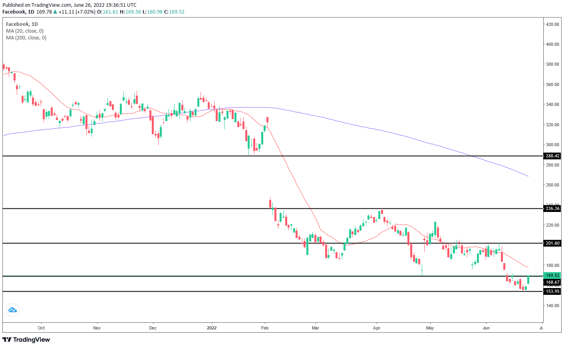Click the 288.42 horizontal line price tag
Image resolution: width=564 pixels, height=347 pixels.
tap(553, 156)
